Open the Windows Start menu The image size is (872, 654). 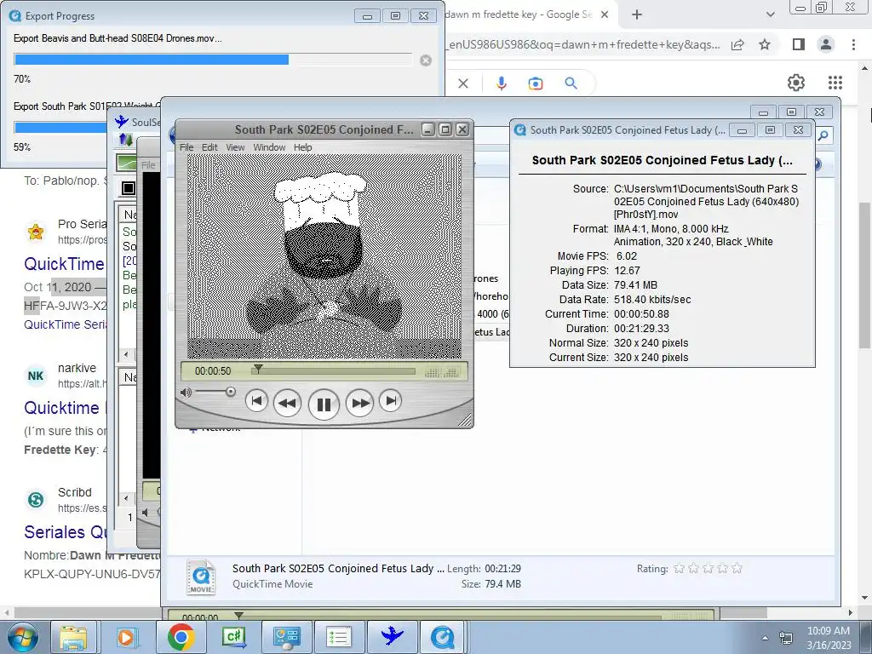[21, 637]
